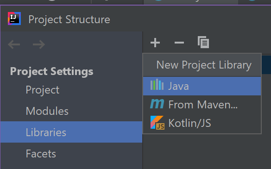Select Libraries under Project Settings
The width and height of the screenshot is (271, 169).
(x=71, y=132)
